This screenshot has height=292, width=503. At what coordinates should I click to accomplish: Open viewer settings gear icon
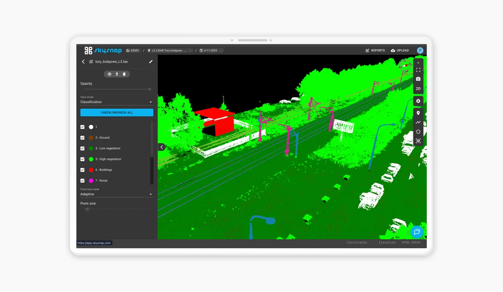(x=418, y=101)
